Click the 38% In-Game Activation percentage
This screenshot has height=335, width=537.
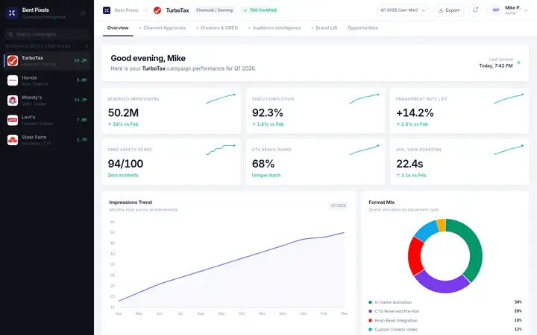518,302
